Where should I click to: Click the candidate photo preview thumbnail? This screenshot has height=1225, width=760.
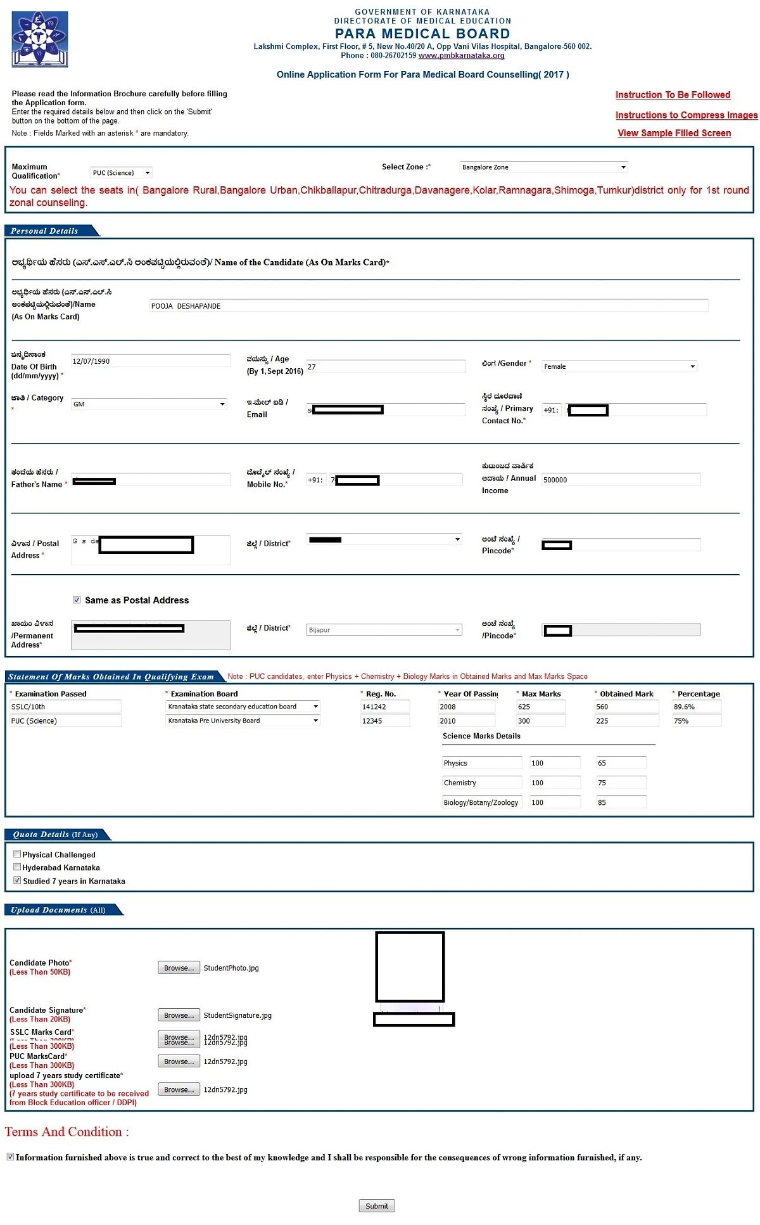click(x=410, y=967)
